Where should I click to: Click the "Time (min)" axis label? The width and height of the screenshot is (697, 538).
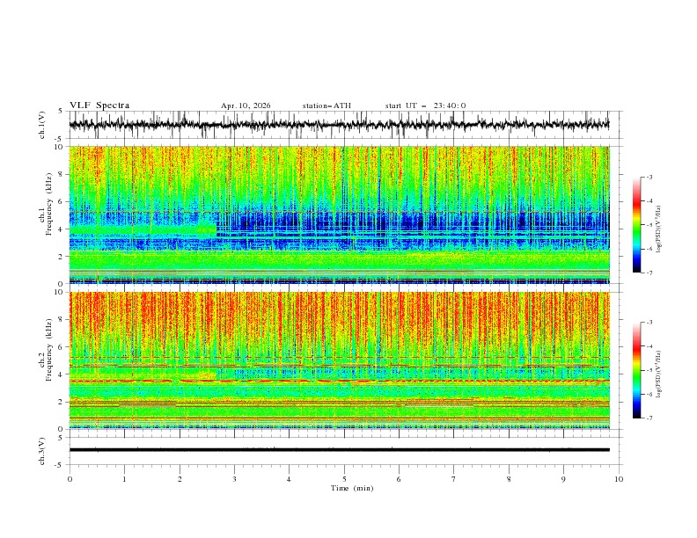click(352, 488)
